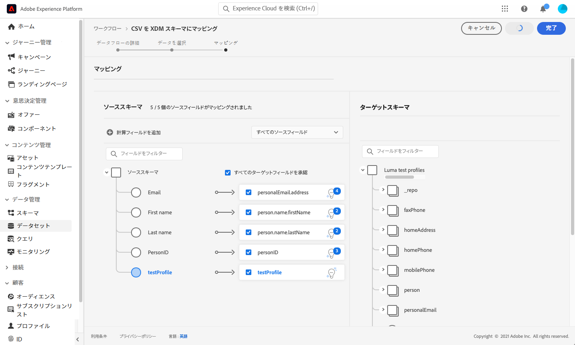Viewport: 575px width, 345px height.
Task: Uncheck the person.name.lastName mapping checkbox
Action: (x=249, y=232)
